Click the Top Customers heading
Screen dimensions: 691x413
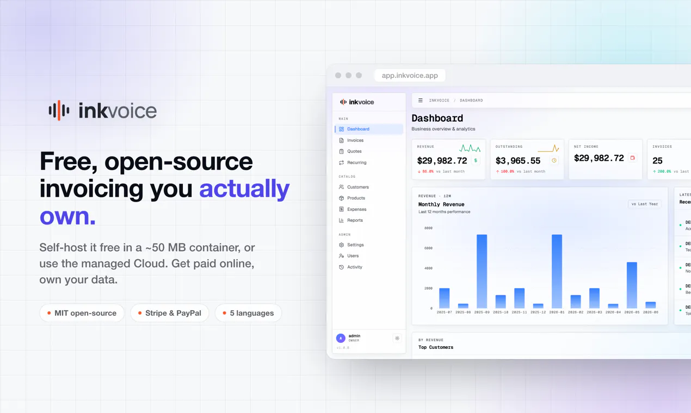tap(436, 347)
